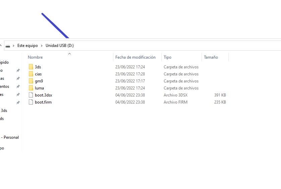Sort by Tipo column header
Screen dimensions: 281x189
coord(167,57)
